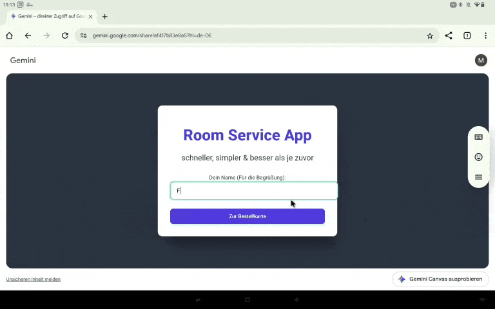This screenshot has height=309, width=495.
Task: Open the keyboard from the floating toolbar
Action: pyautogui.click(x=478, y=137)
